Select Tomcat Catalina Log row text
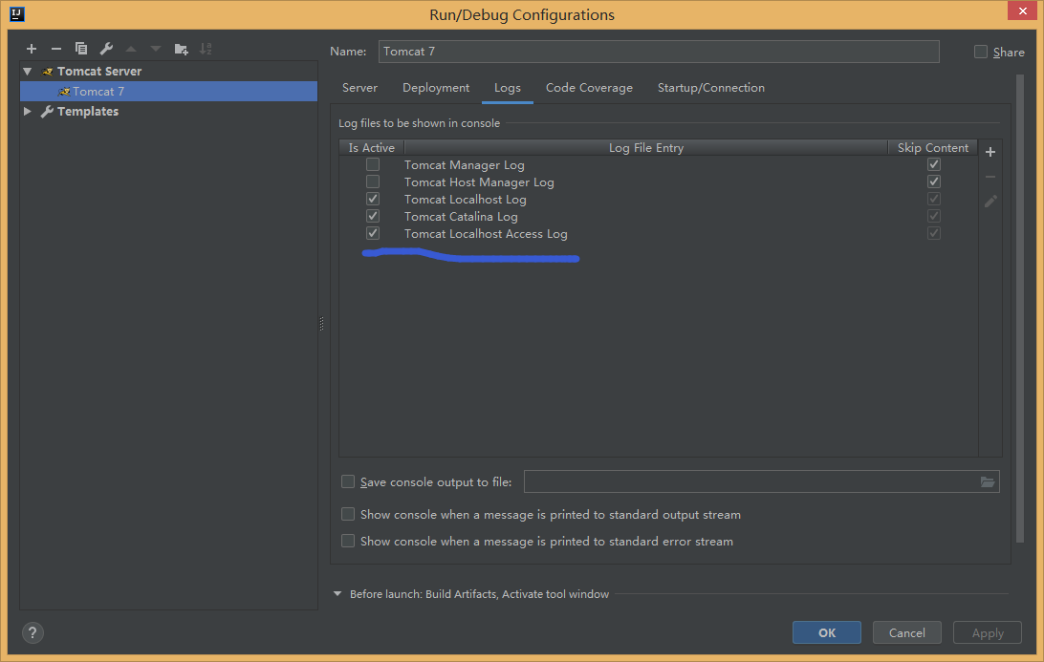Image resolution: width=1044 pixels, height=662 pixels. click(461, 217)
